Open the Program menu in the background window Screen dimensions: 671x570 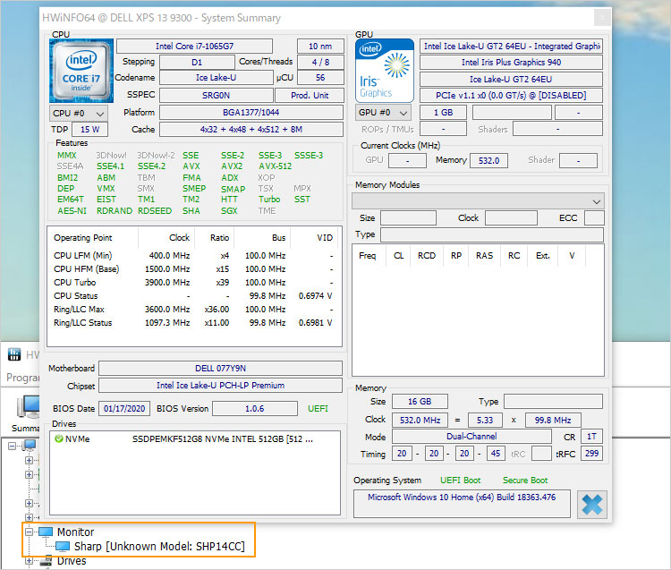tap(22, 378)
